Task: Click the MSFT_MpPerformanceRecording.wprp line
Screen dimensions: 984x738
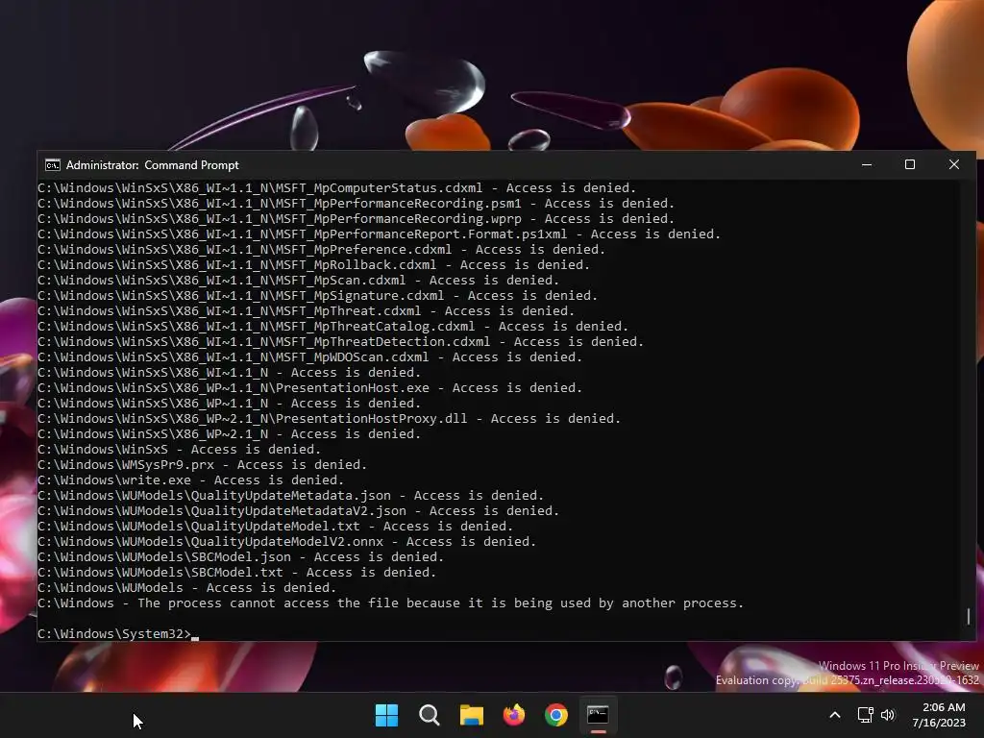Action: tap(356, 219)
